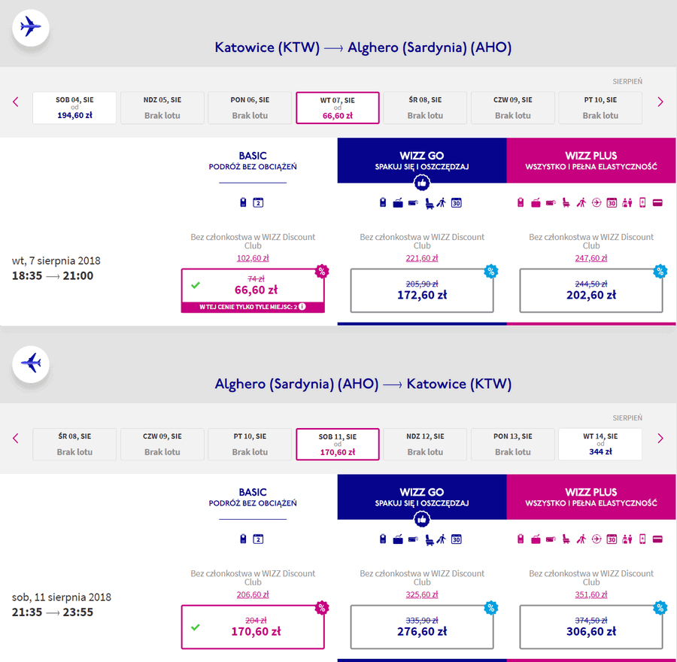
Task: Click the outbound BASIC carry-on bag icon
Action: coord(243,202)
